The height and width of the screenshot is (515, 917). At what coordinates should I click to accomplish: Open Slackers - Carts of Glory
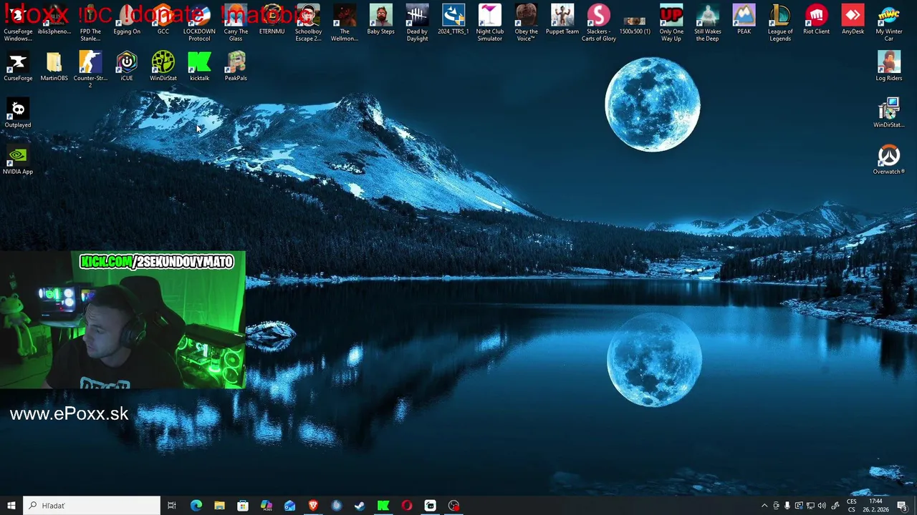[599, 22]
